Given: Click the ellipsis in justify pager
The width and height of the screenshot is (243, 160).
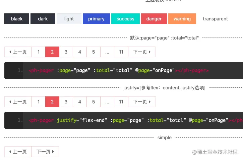Looking at the screenshot, I should click(107, 102).
